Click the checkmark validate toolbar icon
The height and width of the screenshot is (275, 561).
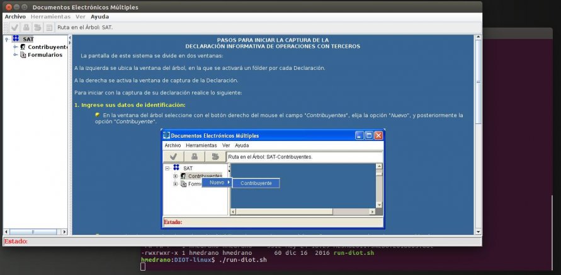point(14,27)
